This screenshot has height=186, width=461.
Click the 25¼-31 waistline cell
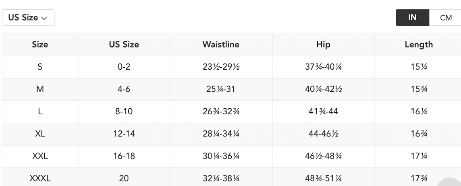point(221,89)
